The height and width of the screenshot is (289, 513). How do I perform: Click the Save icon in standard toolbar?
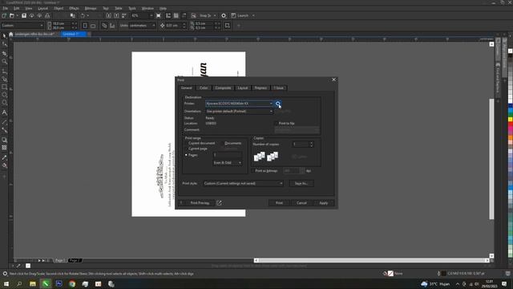[24, 15]
